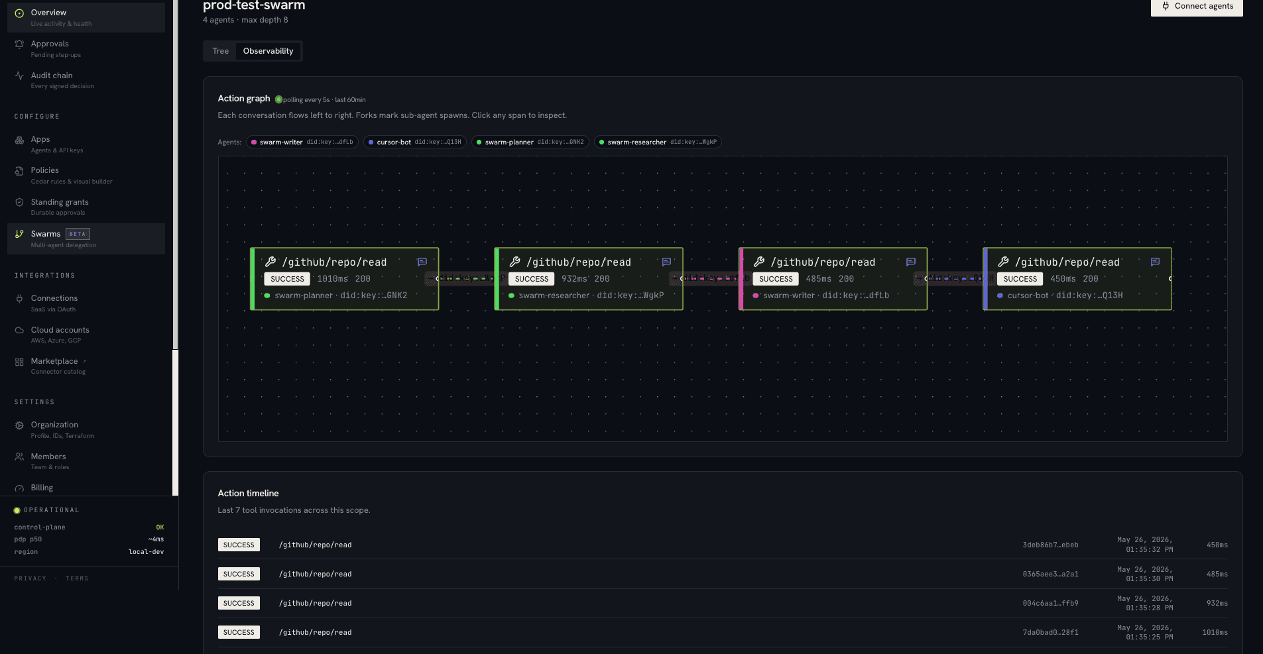The image size is (1263, 654).
Task: Click wrench icon on cursor-bot span
Action: coord(1004,262)
